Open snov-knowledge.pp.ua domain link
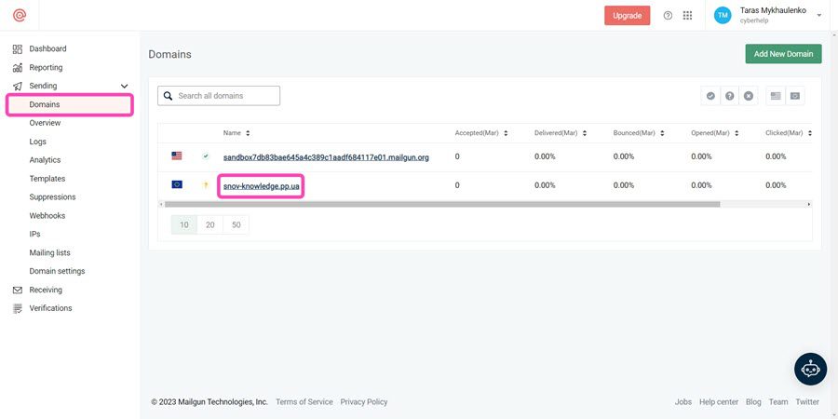The image size is (838, 419). coord(262,186)
